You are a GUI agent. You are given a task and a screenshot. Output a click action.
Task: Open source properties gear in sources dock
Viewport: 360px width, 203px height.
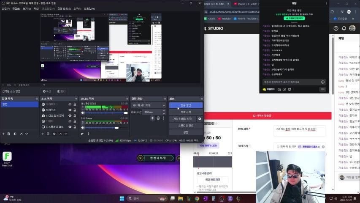point(54,134)
